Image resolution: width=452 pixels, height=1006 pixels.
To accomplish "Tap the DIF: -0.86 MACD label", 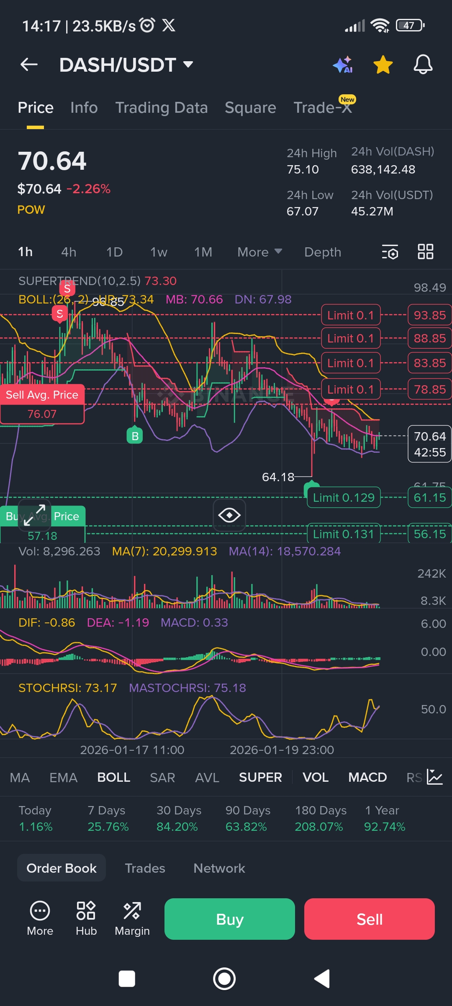I will tap(46, 622).
